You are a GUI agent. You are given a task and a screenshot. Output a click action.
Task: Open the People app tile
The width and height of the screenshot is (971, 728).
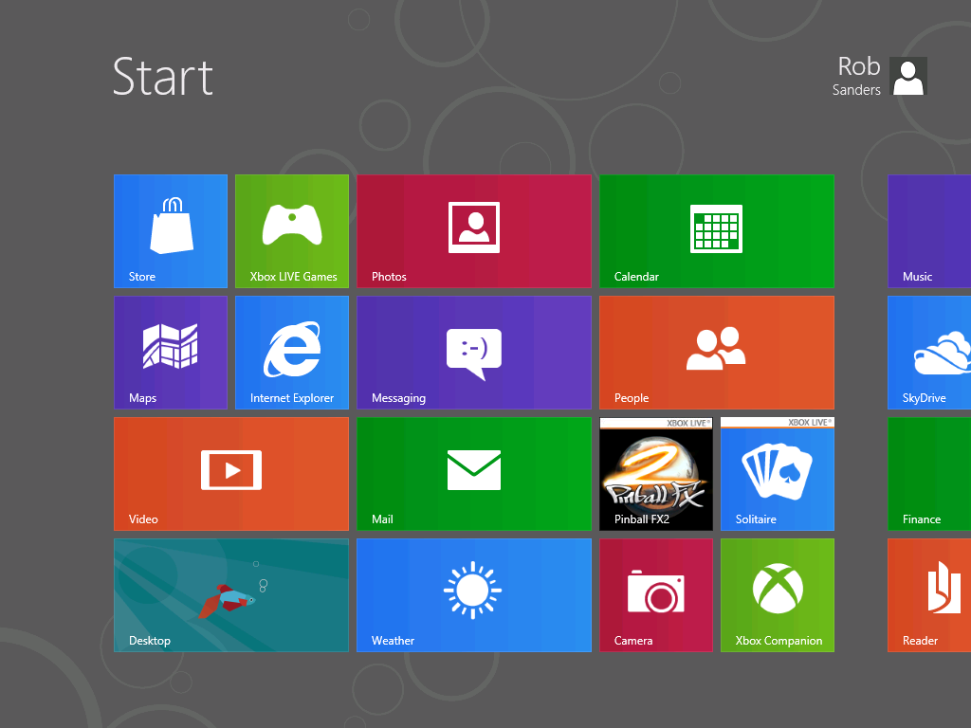coord(717,352)
